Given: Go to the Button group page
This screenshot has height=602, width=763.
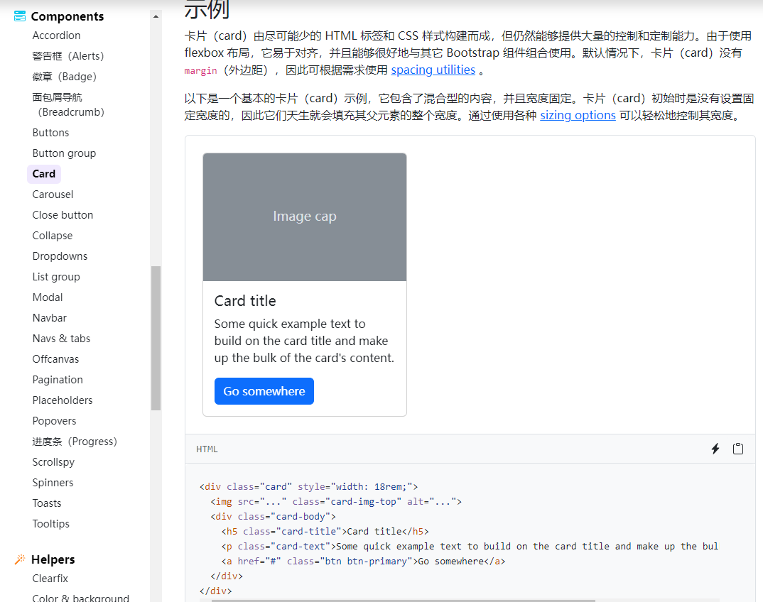Looking at the screenshot, I should pos(64,153).
